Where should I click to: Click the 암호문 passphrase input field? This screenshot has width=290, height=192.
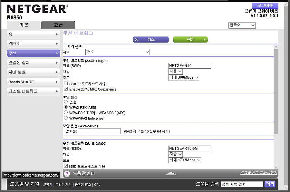pyautogui.click(x=99, y=131)
